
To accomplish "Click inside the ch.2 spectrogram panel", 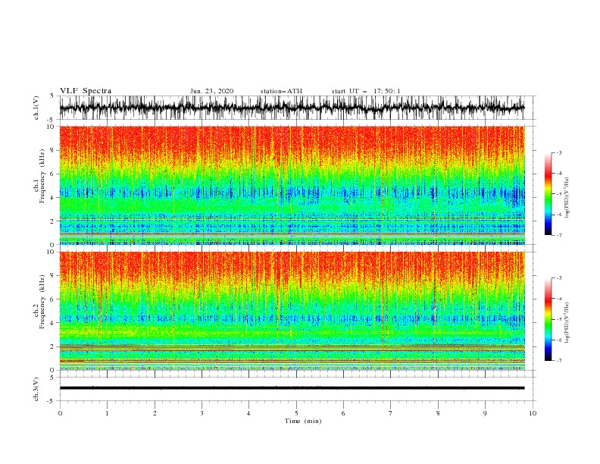I will [x=292, y=311].
